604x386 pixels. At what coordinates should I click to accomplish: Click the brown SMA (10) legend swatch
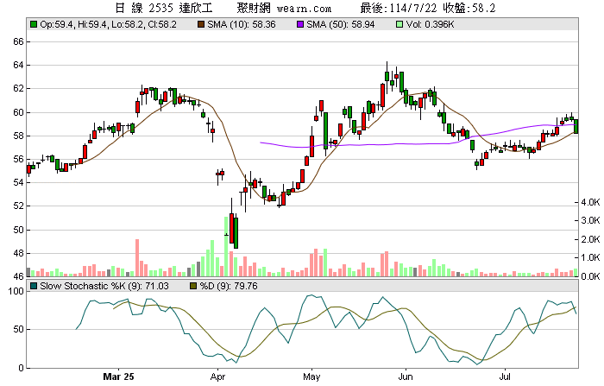tap(201, 25)
